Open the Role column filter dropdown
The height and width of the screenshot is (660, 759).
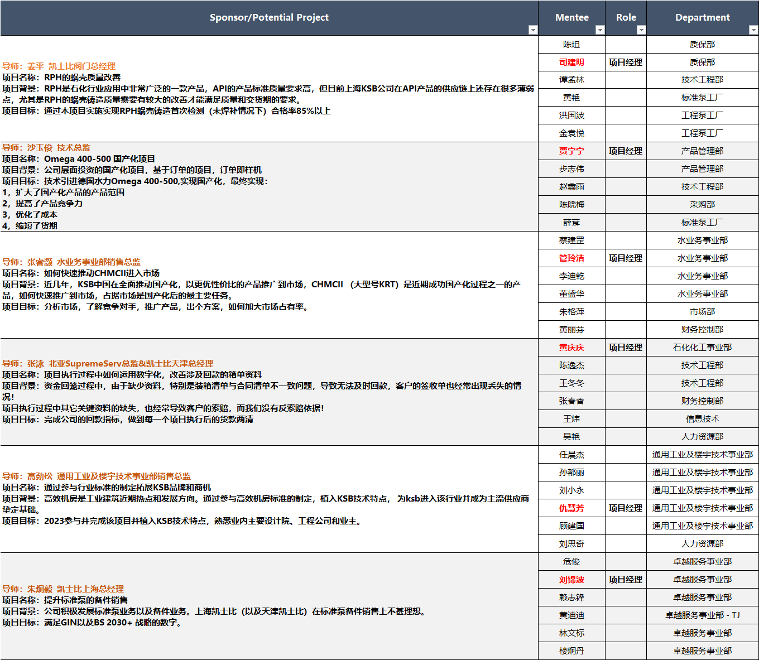pos(641,30)
